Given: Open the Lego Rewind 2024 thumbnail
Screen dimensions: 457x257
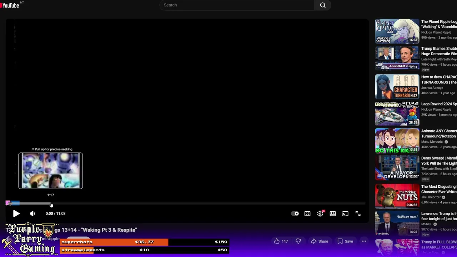Looking at the screenshot, I should [x=397, y=114].
